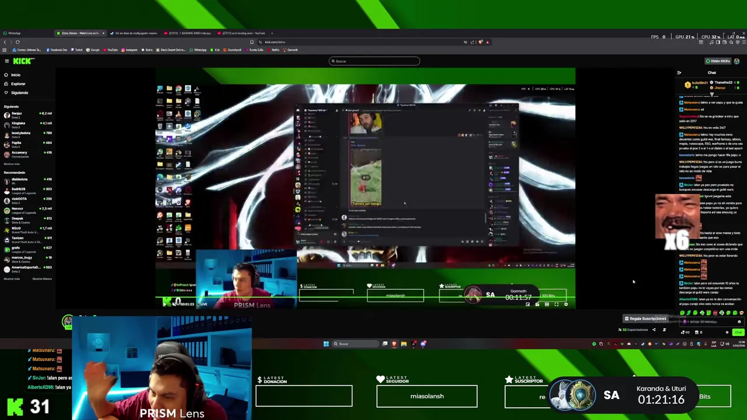Select the red quick emote above chat input

(x=715, y=313)
